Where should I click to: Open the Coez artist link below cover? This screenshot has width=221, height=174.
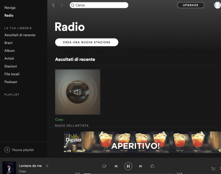[x=59, y=120]
